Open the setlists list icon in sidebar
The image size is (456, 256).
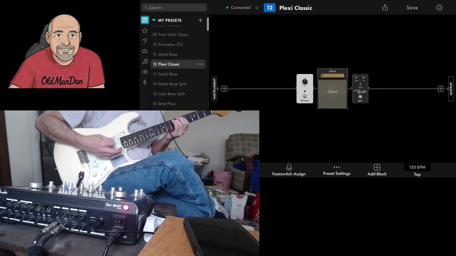145,72
